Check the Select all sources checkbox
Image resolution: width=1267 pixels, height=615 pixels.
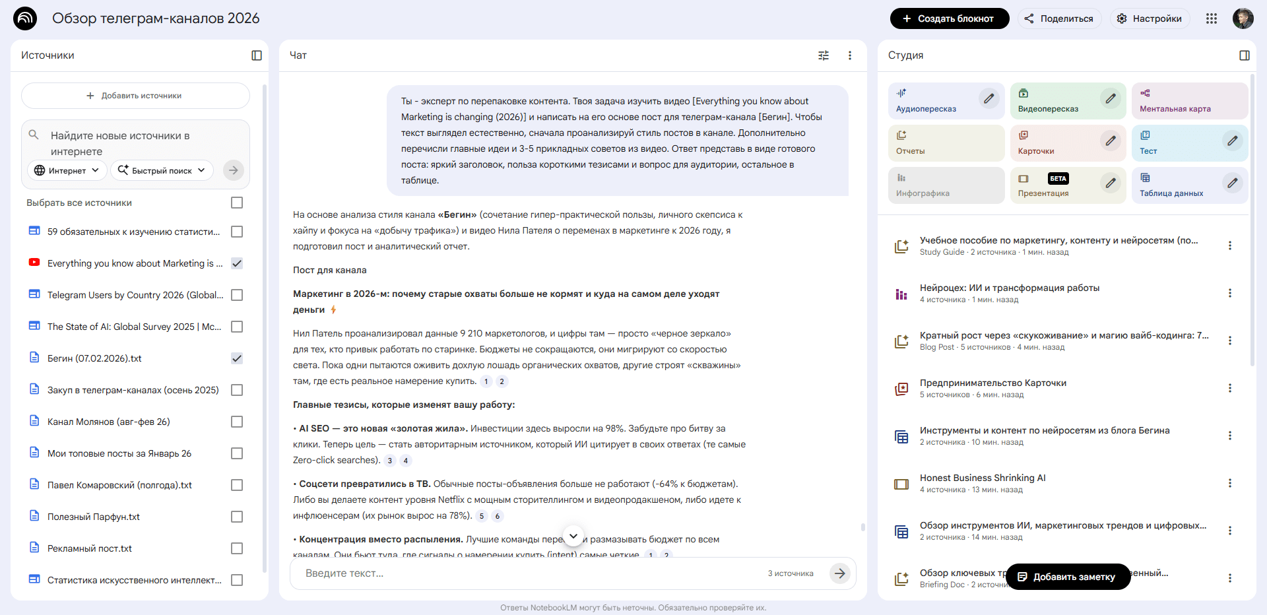click(237, 203)
